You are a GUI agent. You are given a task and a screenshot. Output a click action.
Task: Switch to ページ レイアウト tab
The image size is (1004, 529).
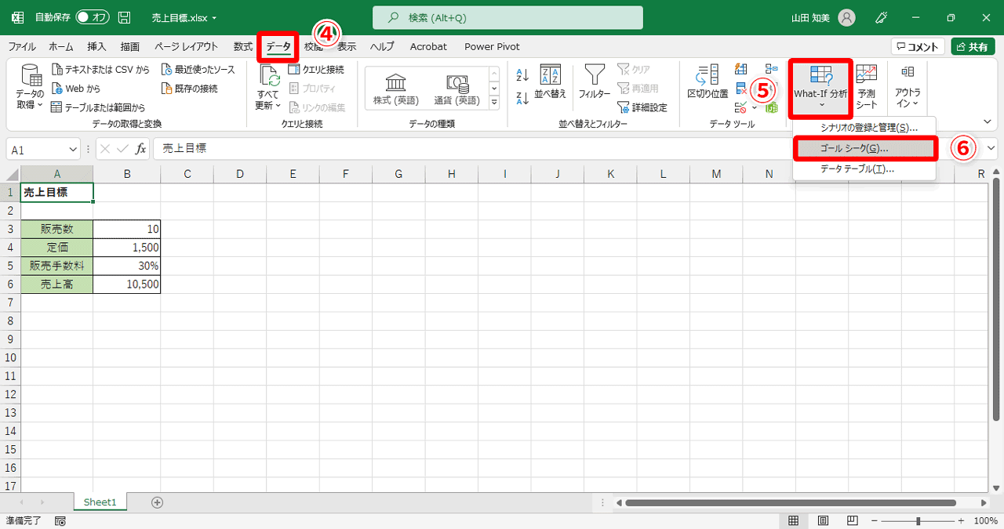coord(186,46)
